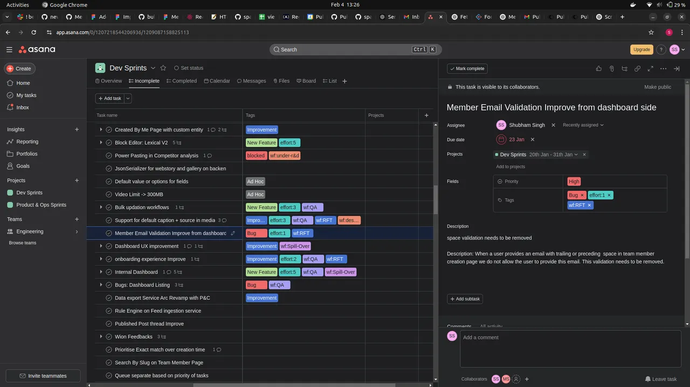Expand Engineering team chevron
Image resolution: width=690 pixels, height=387 pixels.
[77, 232]
